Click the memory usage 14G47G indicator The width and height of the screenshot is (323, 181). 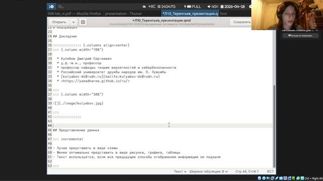pyautogui.click(x=167, y=7)
